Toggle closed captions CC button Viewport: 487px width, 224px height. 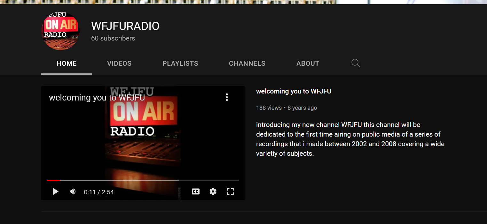[x=196, y=191]
